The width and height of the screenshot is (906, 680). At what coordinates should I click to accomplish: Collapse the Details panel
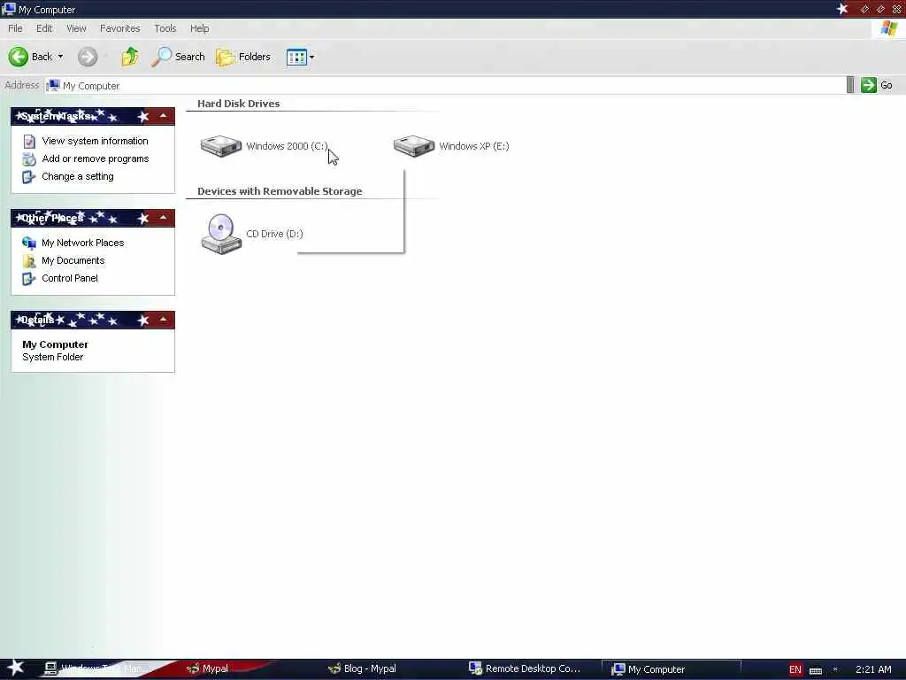click(x=164, y=320)
